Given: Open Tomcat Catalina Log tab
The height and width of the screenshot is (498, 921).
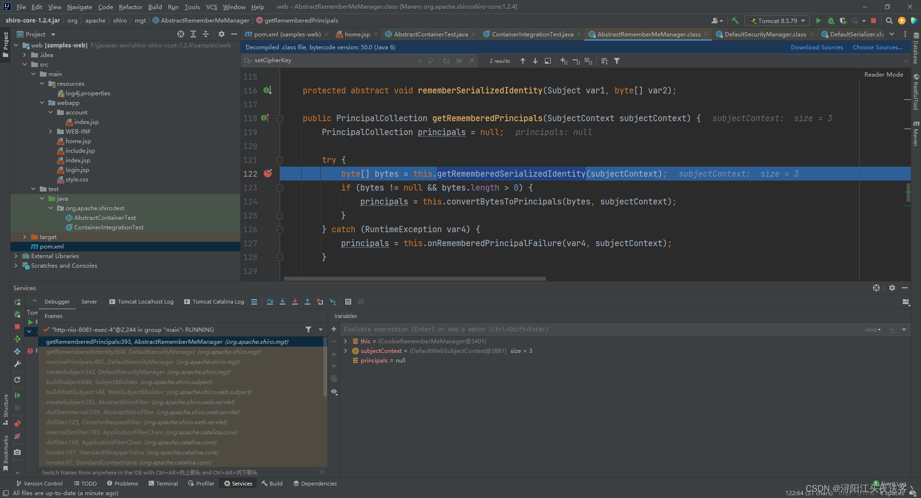Looking at the screenshot, I should (214, 302).
